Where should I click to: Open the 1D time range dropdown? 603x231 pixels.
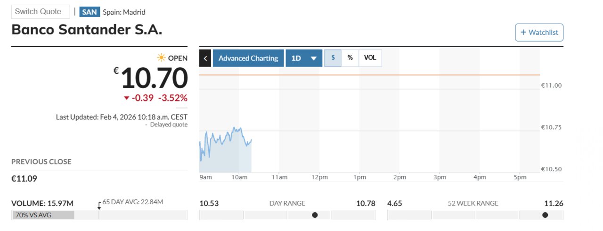[304, 58]
